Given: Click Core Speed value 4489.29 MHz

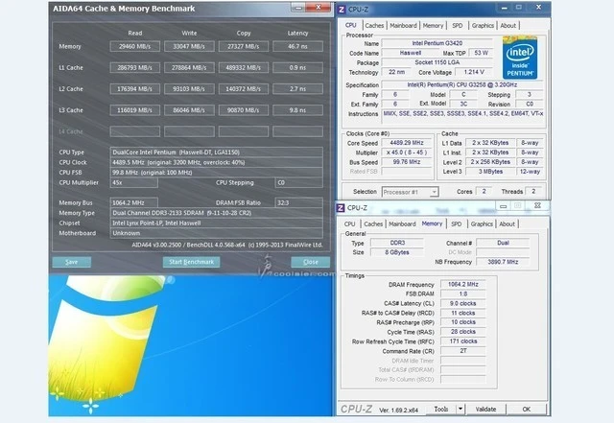Looking at the screenshot, I should coord(407,143).
